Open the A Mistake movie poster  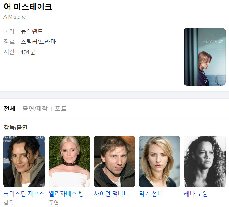tap(205, 57)
